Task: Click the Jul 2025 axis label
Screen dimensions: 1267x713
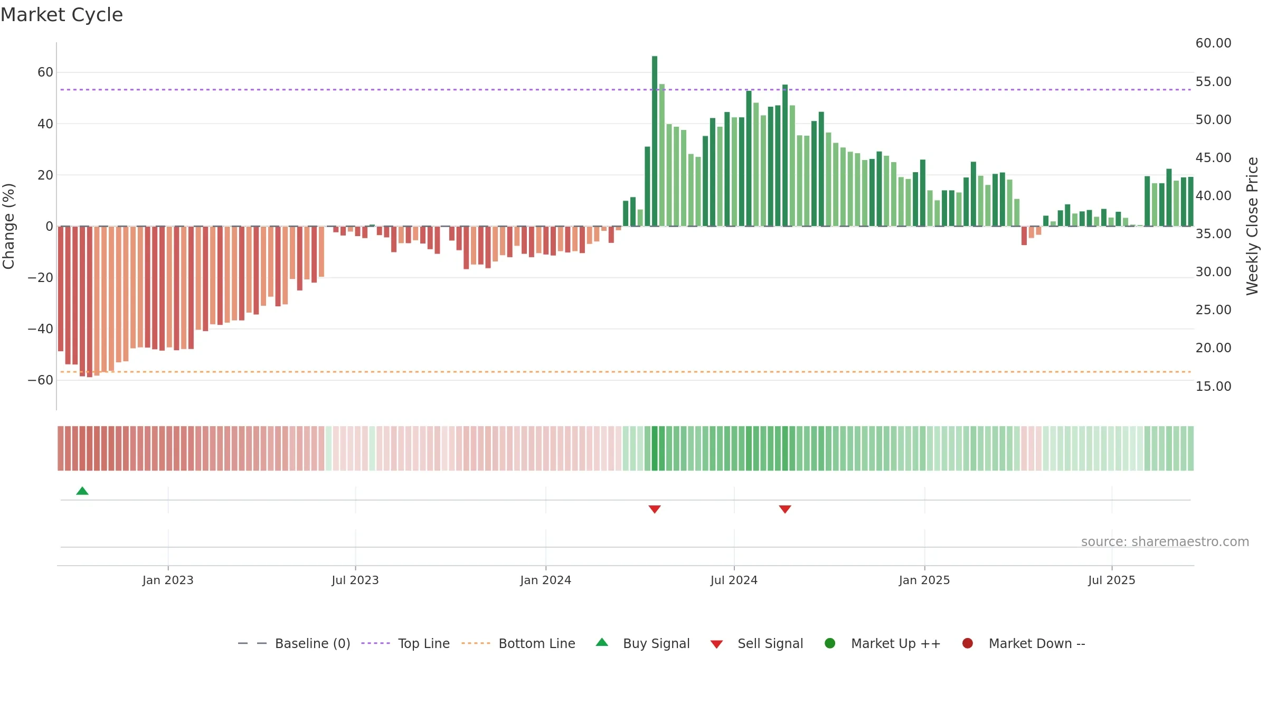Action: pyautogui.click(x=1112, y=580)
